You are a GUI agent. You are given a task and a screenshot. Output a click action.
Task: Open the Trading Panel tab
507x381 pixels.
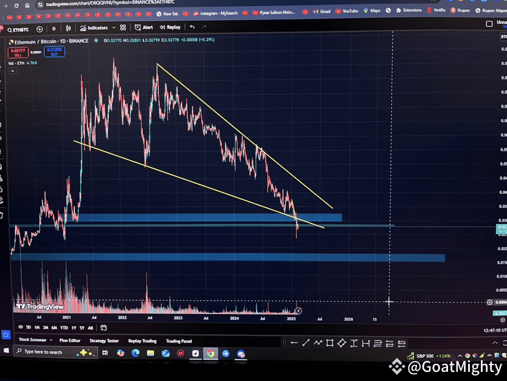point(179,341)
